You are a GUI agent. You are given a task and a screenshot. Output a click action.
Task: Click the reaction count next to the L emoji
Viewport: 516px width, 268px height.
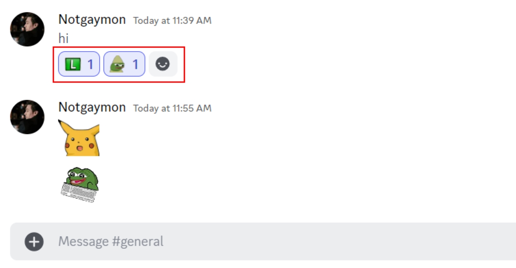(x=90, y=64)
